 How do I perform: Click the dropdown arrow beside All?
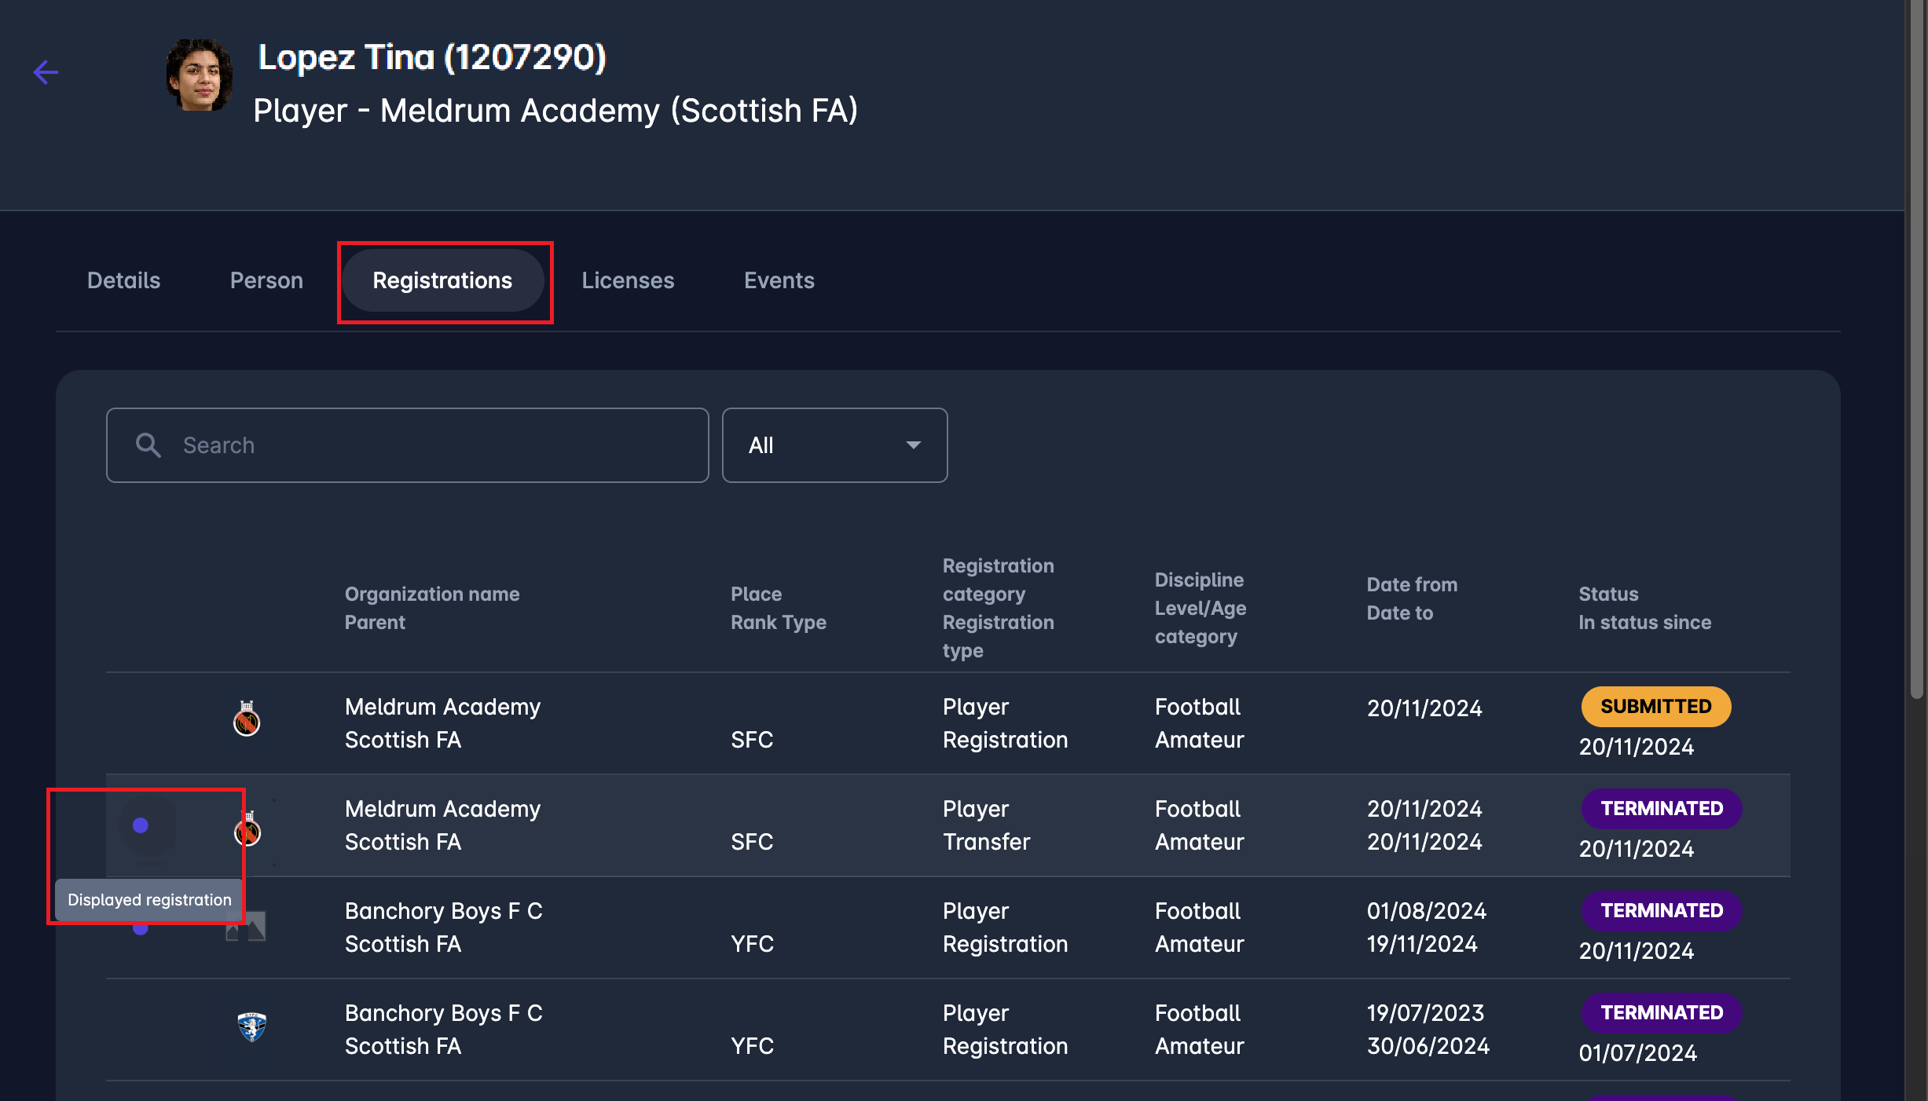click(913, 445)
